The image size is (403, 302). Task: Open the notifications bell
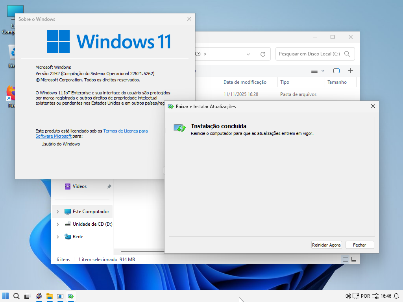pos(397,296)
